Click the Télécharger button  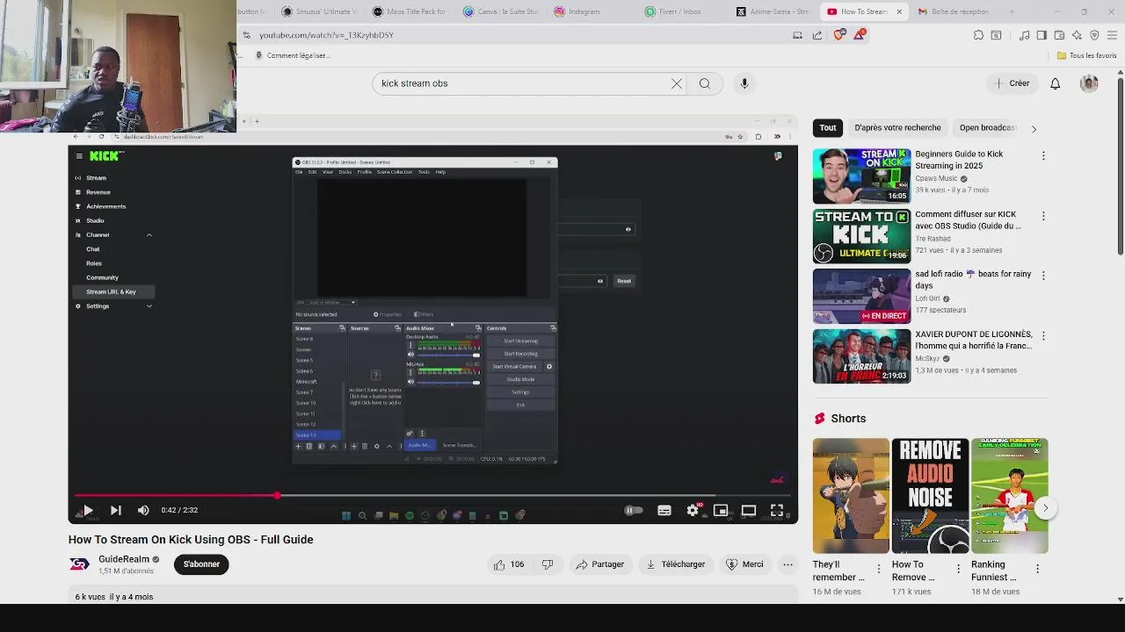(x=675, y=564)
